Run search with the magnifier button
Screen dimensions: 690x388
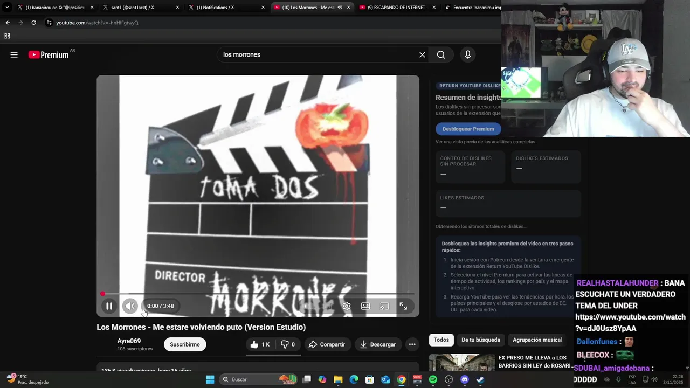(x=441, y=54)
